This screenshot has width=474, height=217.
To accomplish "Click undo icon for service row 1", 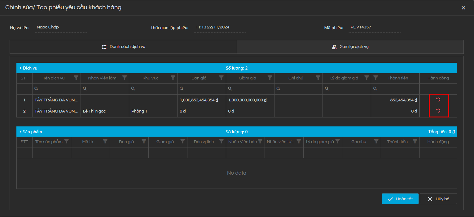I will click(438, 100).
